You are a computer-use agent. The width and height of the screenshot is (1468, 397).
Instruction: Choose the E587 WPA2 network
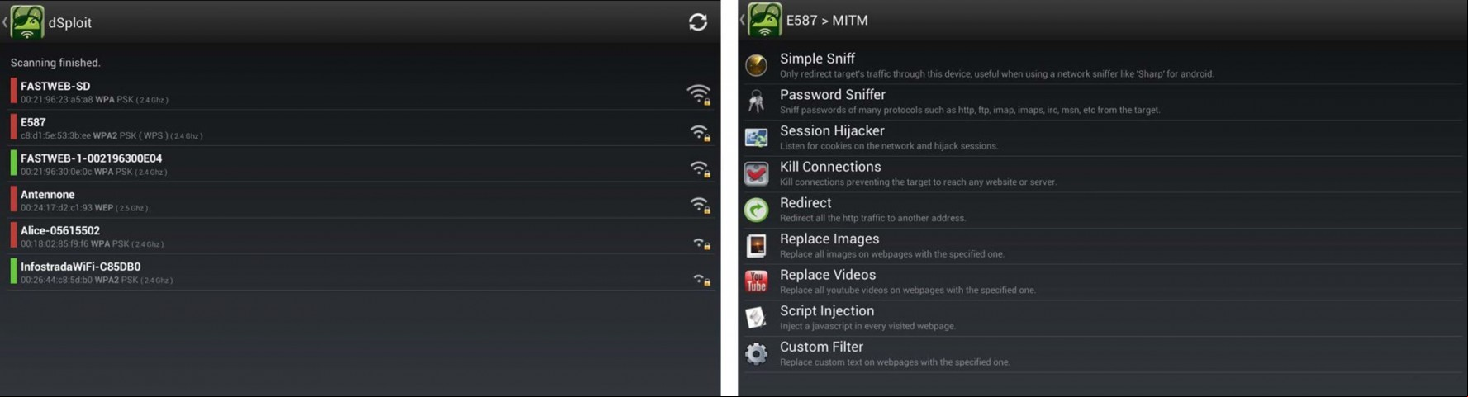pos(361,128)
